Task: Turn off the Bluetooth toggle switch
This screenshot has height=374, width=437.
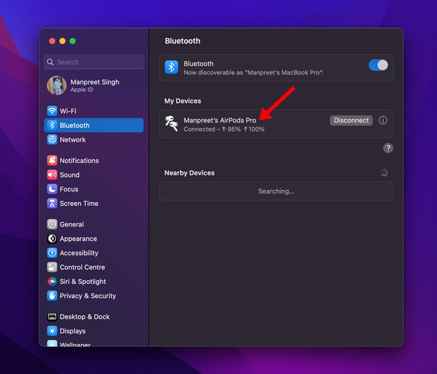Action: [x=378, y=65]
